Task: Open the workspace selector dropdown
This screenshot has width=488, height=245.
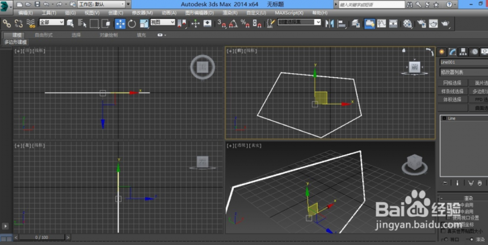Action: (102, 5)
